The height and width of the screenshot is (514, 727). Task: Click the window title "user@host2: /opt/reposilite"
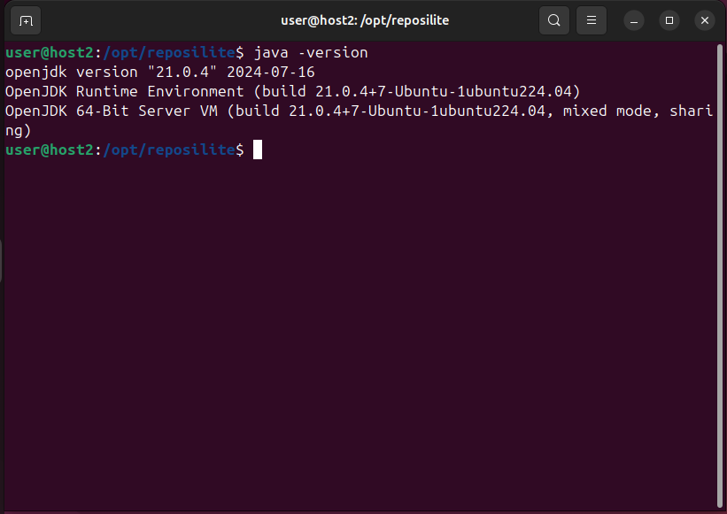(x=365, y=20)
